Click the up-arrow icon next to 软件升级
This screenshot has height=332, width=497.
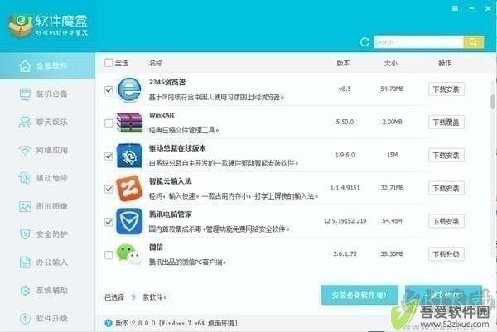(25, 319)
